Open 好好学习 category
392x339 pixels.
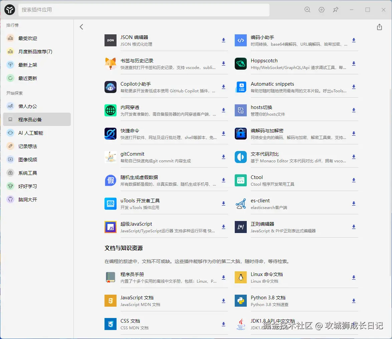pos(37,186)
